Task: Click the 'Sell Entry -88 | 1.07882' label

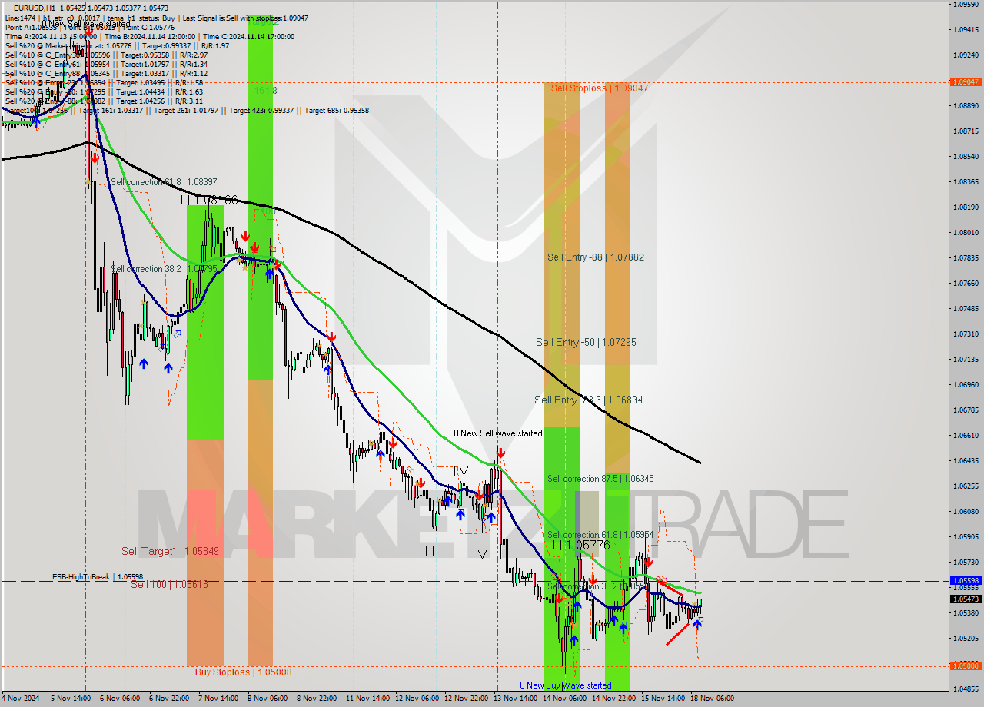Action: pyautogui.click(x=596, y=257)
